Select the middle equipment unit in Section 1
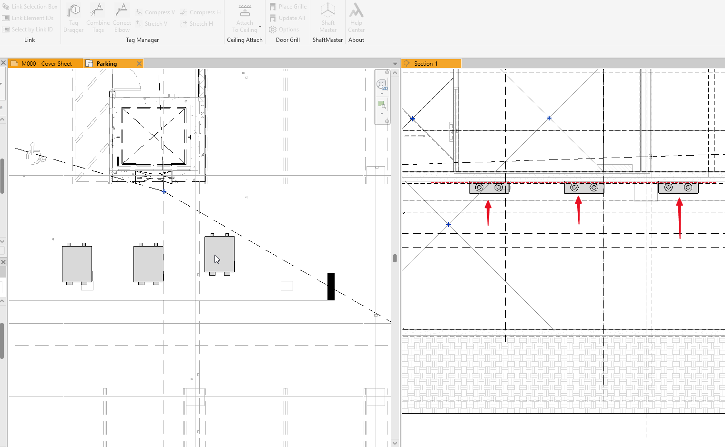 tap(584, 188)
